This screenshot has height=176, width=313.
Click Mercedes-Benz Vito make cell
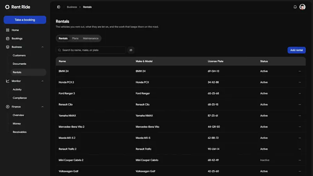[148, 127]
